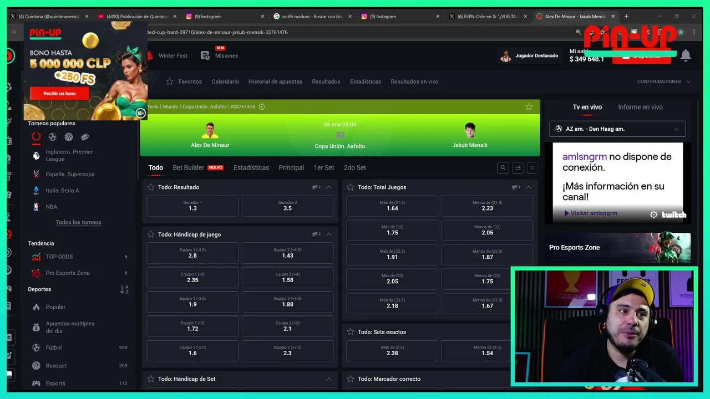
Task: Collapse the Todo: Hándicap de Set market
Action: coord(329,379)
